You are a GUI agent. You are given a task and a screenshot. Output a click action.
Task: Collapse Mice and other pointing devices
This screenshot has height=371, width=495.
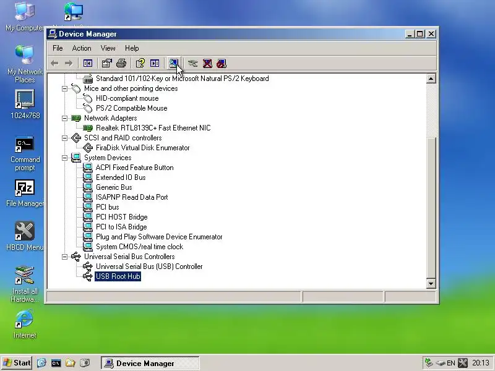[x=64, y=88]
